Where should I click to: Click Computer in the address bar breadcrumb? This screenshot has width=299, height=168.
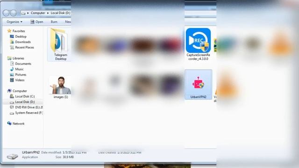coord(38,13)
